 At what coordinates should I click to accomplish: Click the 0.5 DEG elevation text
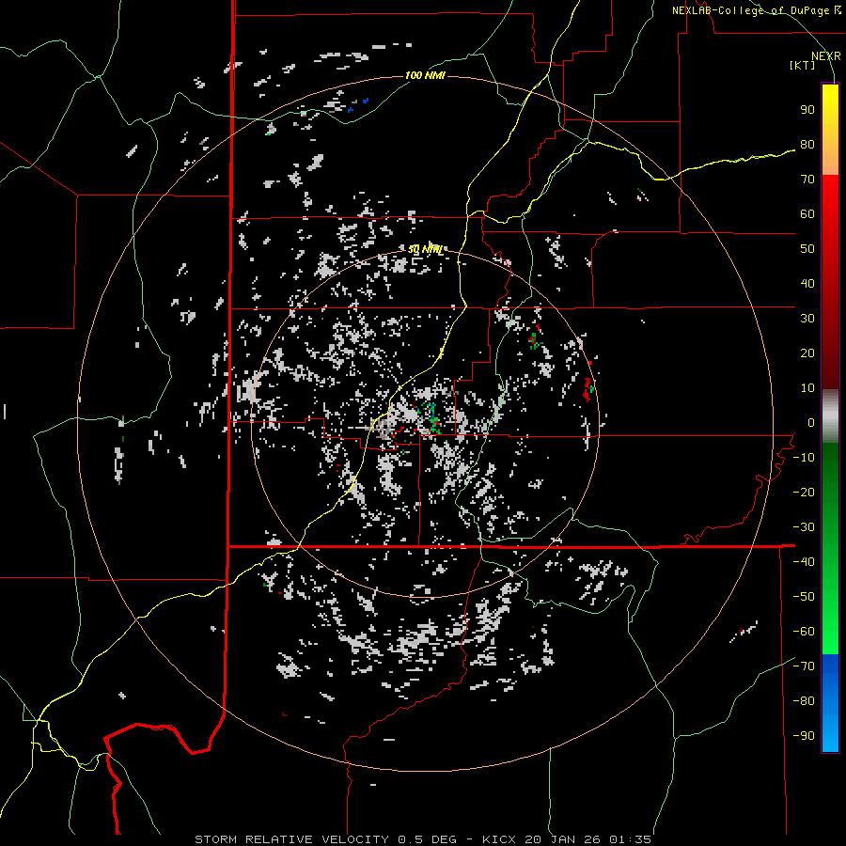pos(428,839)
